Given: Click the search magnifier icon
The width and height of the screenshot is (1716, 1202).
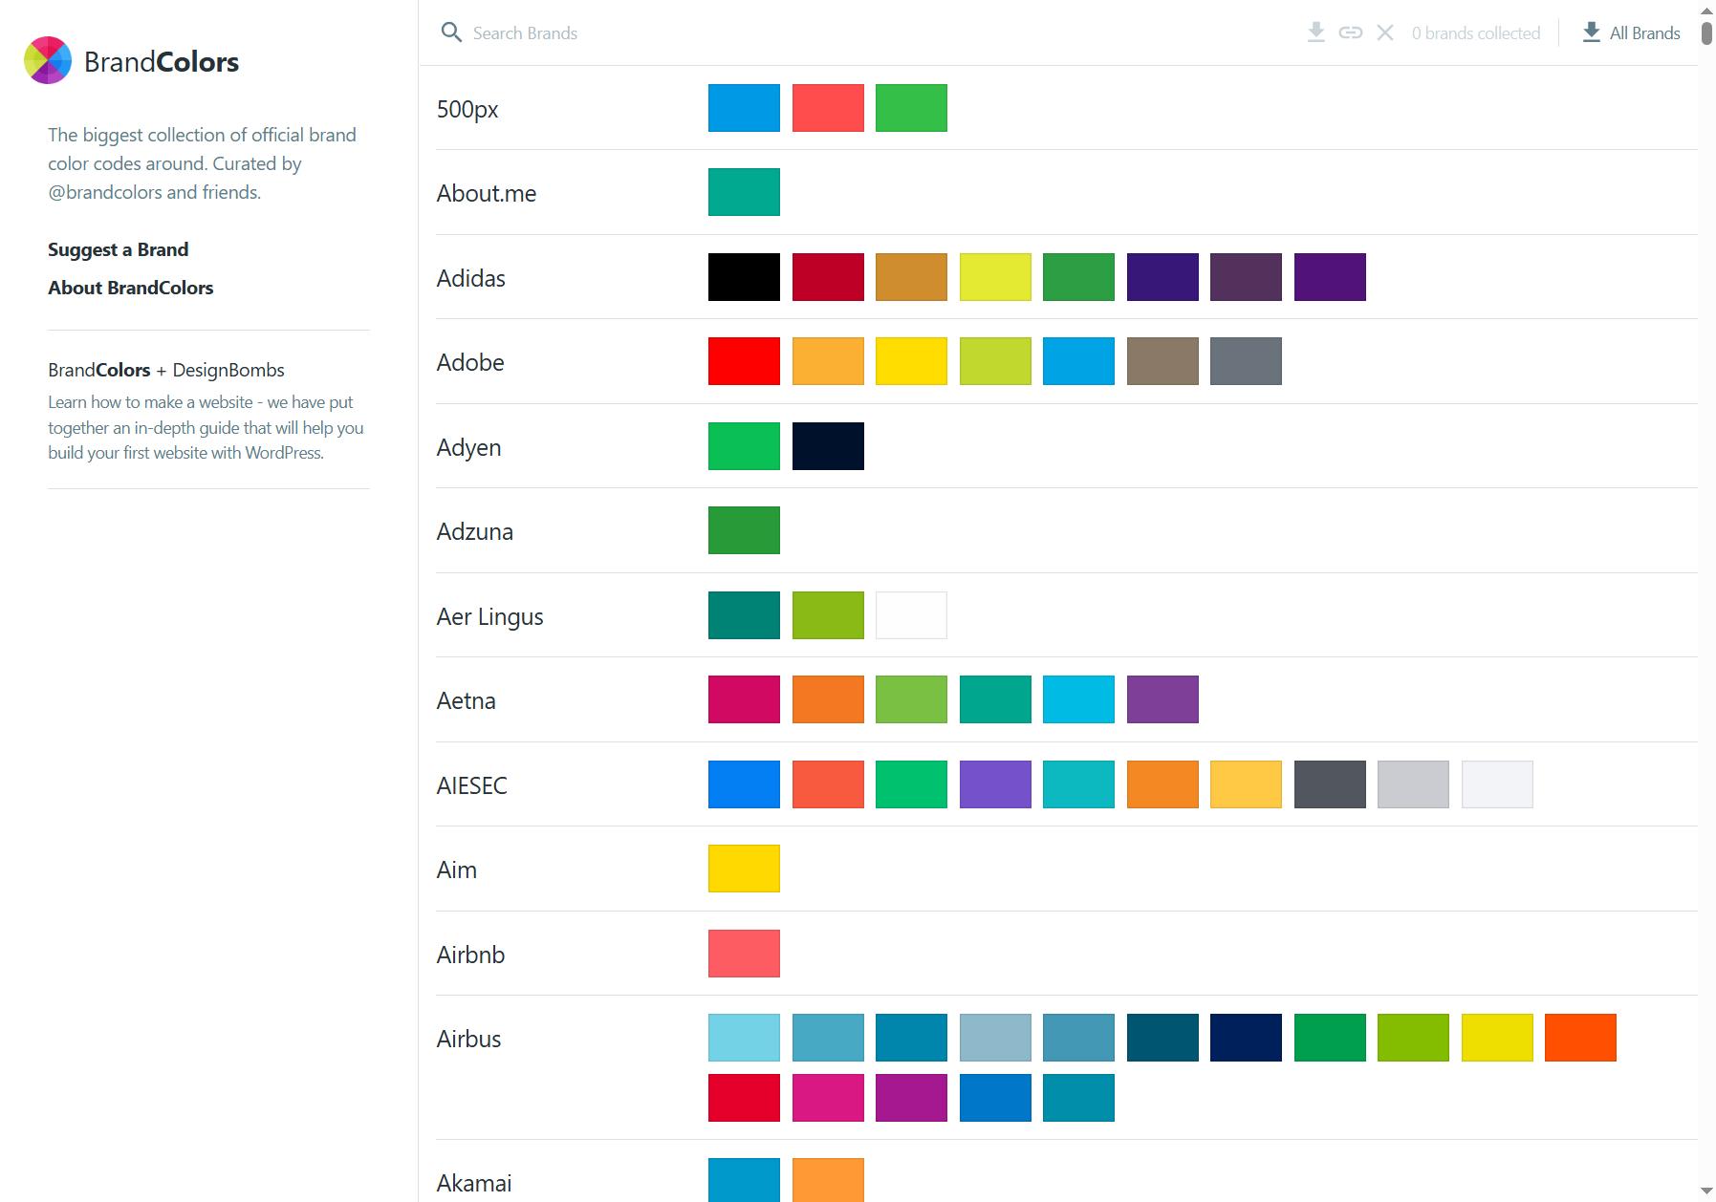Looking at the screenshot, I should pos(451,32).
